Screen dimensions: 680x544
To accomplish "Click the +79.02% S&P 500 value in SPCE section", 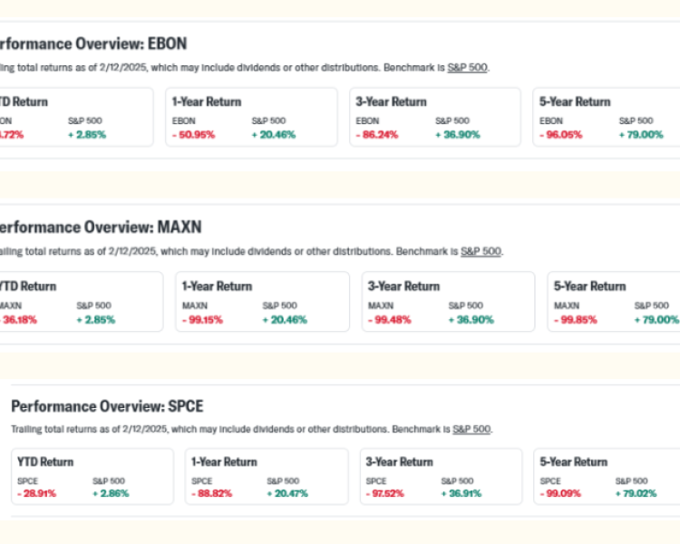I will [636, 493].
